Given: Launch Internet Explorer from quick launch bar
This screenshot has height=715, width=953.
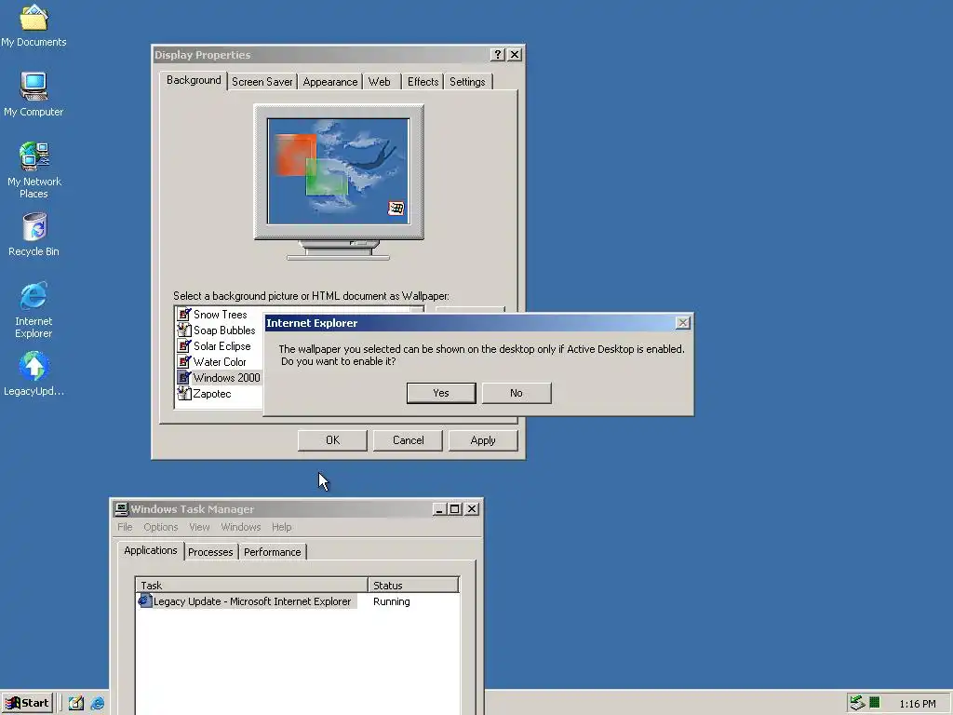Looking at the screenshot, I should (x=97, y=703).
